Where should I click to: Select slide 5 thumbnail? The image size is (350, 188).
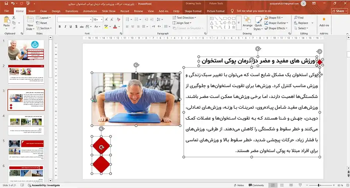coord(26,150)
